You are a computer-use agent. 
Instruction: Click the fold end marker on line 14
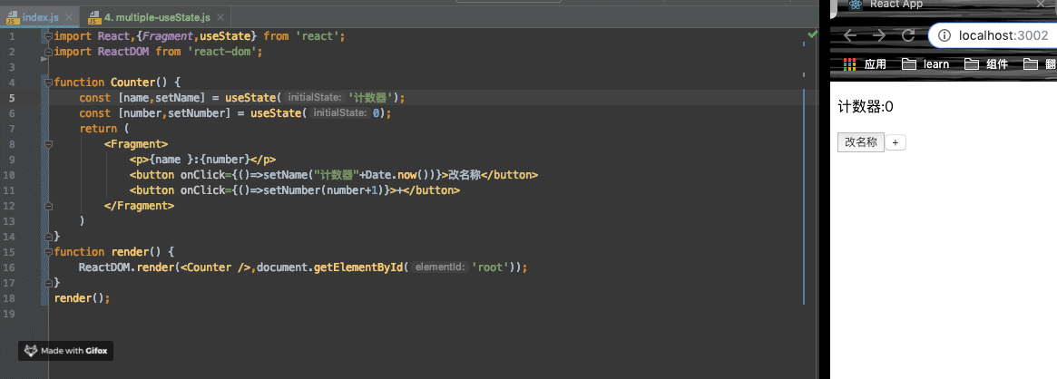(48, 237)
